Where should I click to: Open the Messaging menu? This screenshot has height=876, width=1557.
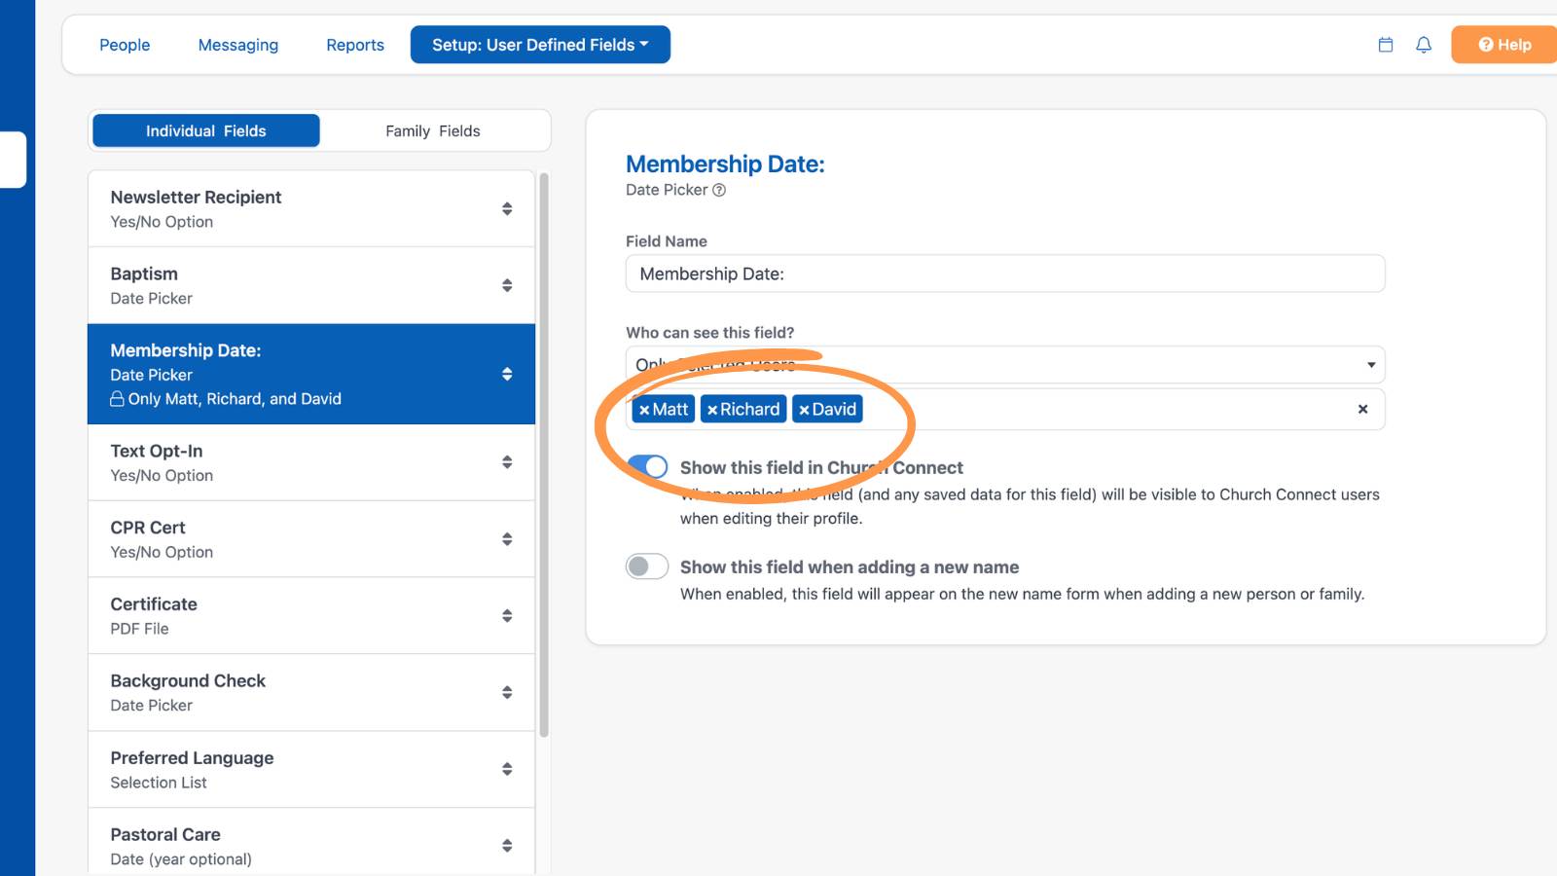tap(238, 45)
